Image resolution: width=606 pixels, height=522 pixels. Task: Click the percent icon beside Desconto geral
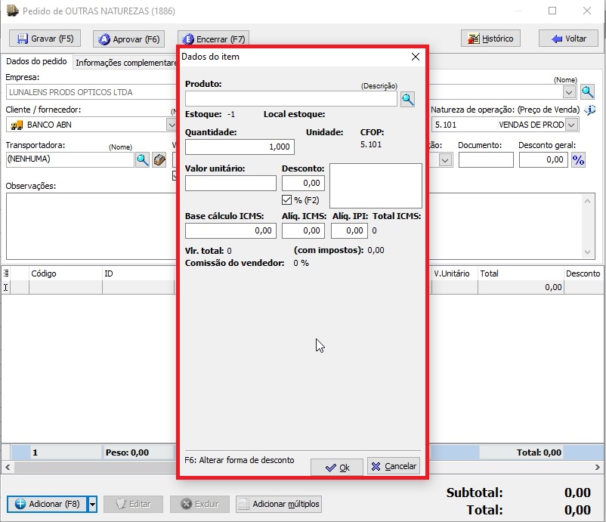coord(578,159)
